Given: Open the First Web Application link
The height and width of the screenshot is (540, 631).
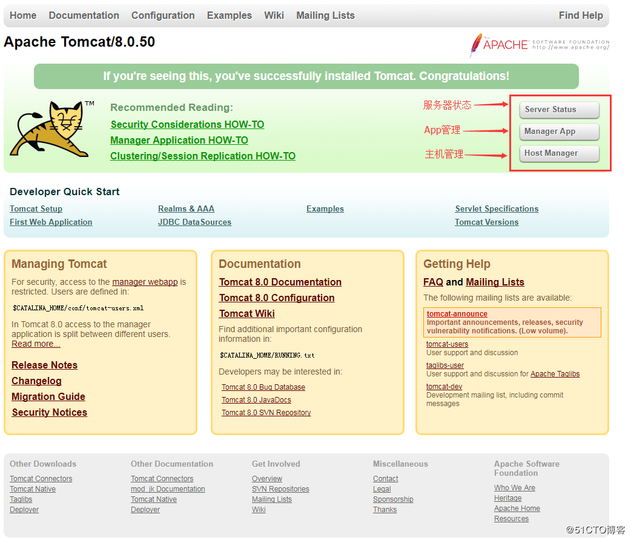Looking at the screenshot, I should point(51,222).
